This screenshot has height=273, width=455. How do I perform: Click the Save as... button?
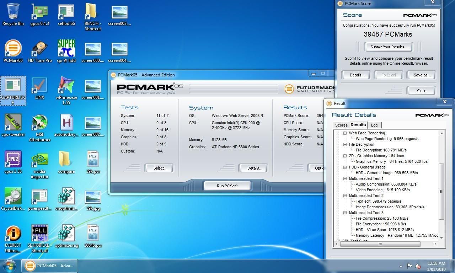(422, 75)
